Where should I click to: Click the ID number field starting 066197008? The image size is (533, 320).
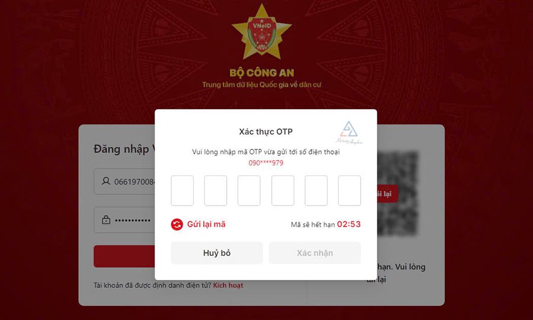[124, 181]
